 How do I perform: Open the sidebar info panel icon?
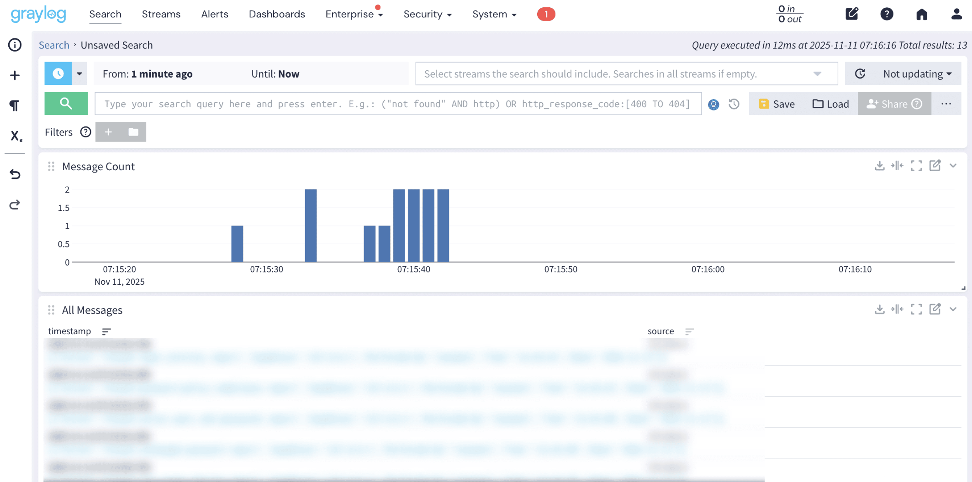pyautogui.click(x=15, y=45)
